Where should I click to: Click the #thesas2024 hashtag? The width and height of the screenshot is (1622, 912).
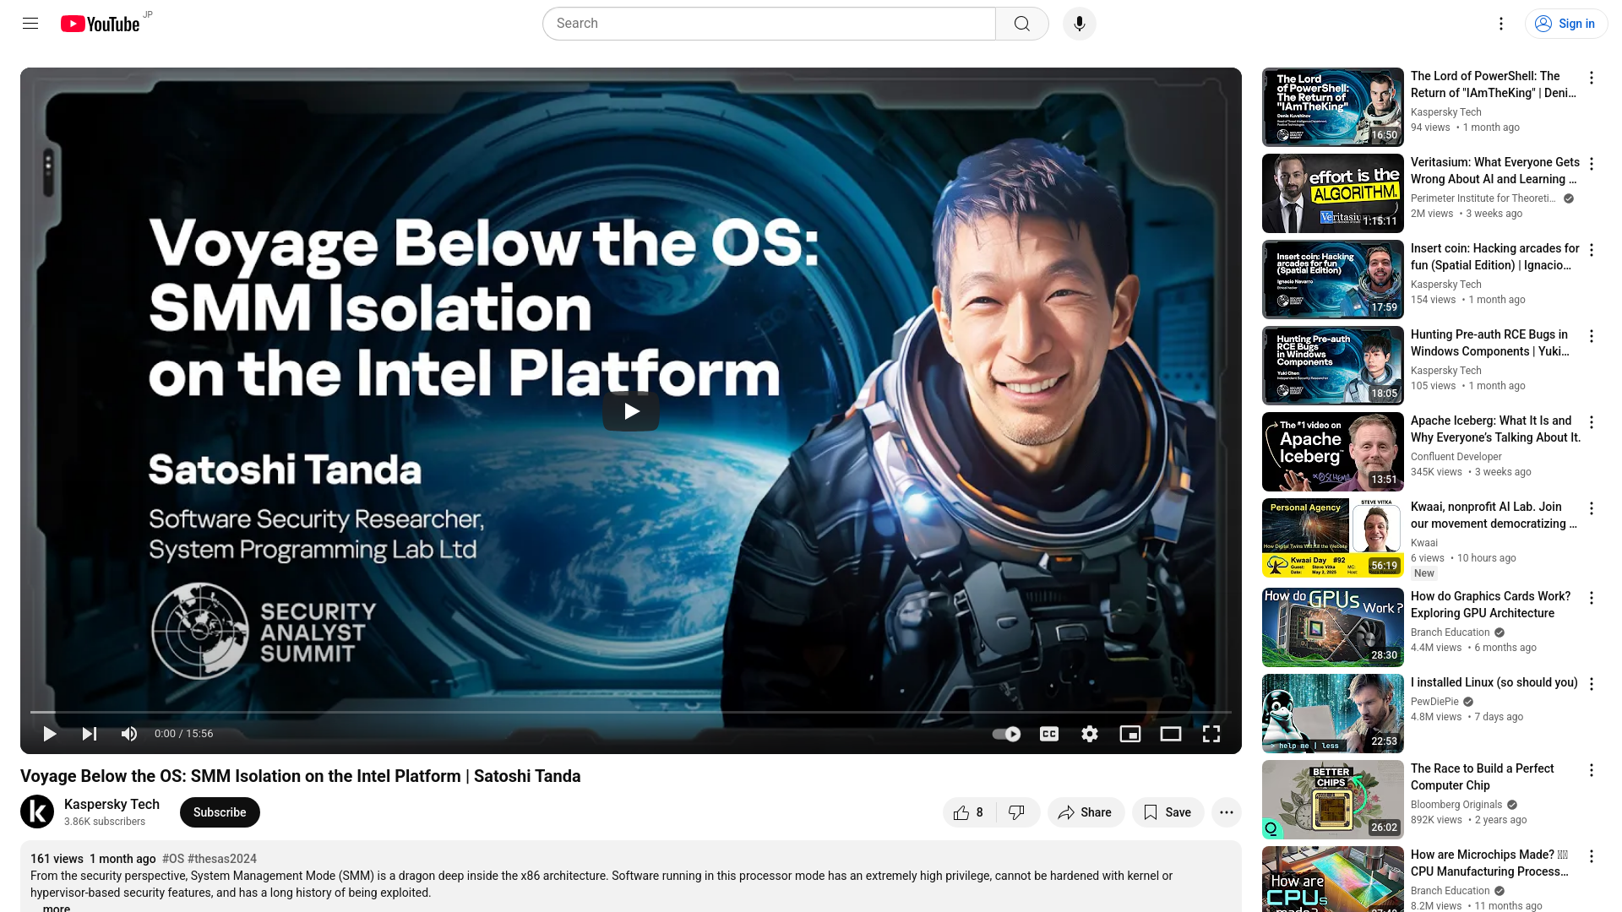point(222,859)
